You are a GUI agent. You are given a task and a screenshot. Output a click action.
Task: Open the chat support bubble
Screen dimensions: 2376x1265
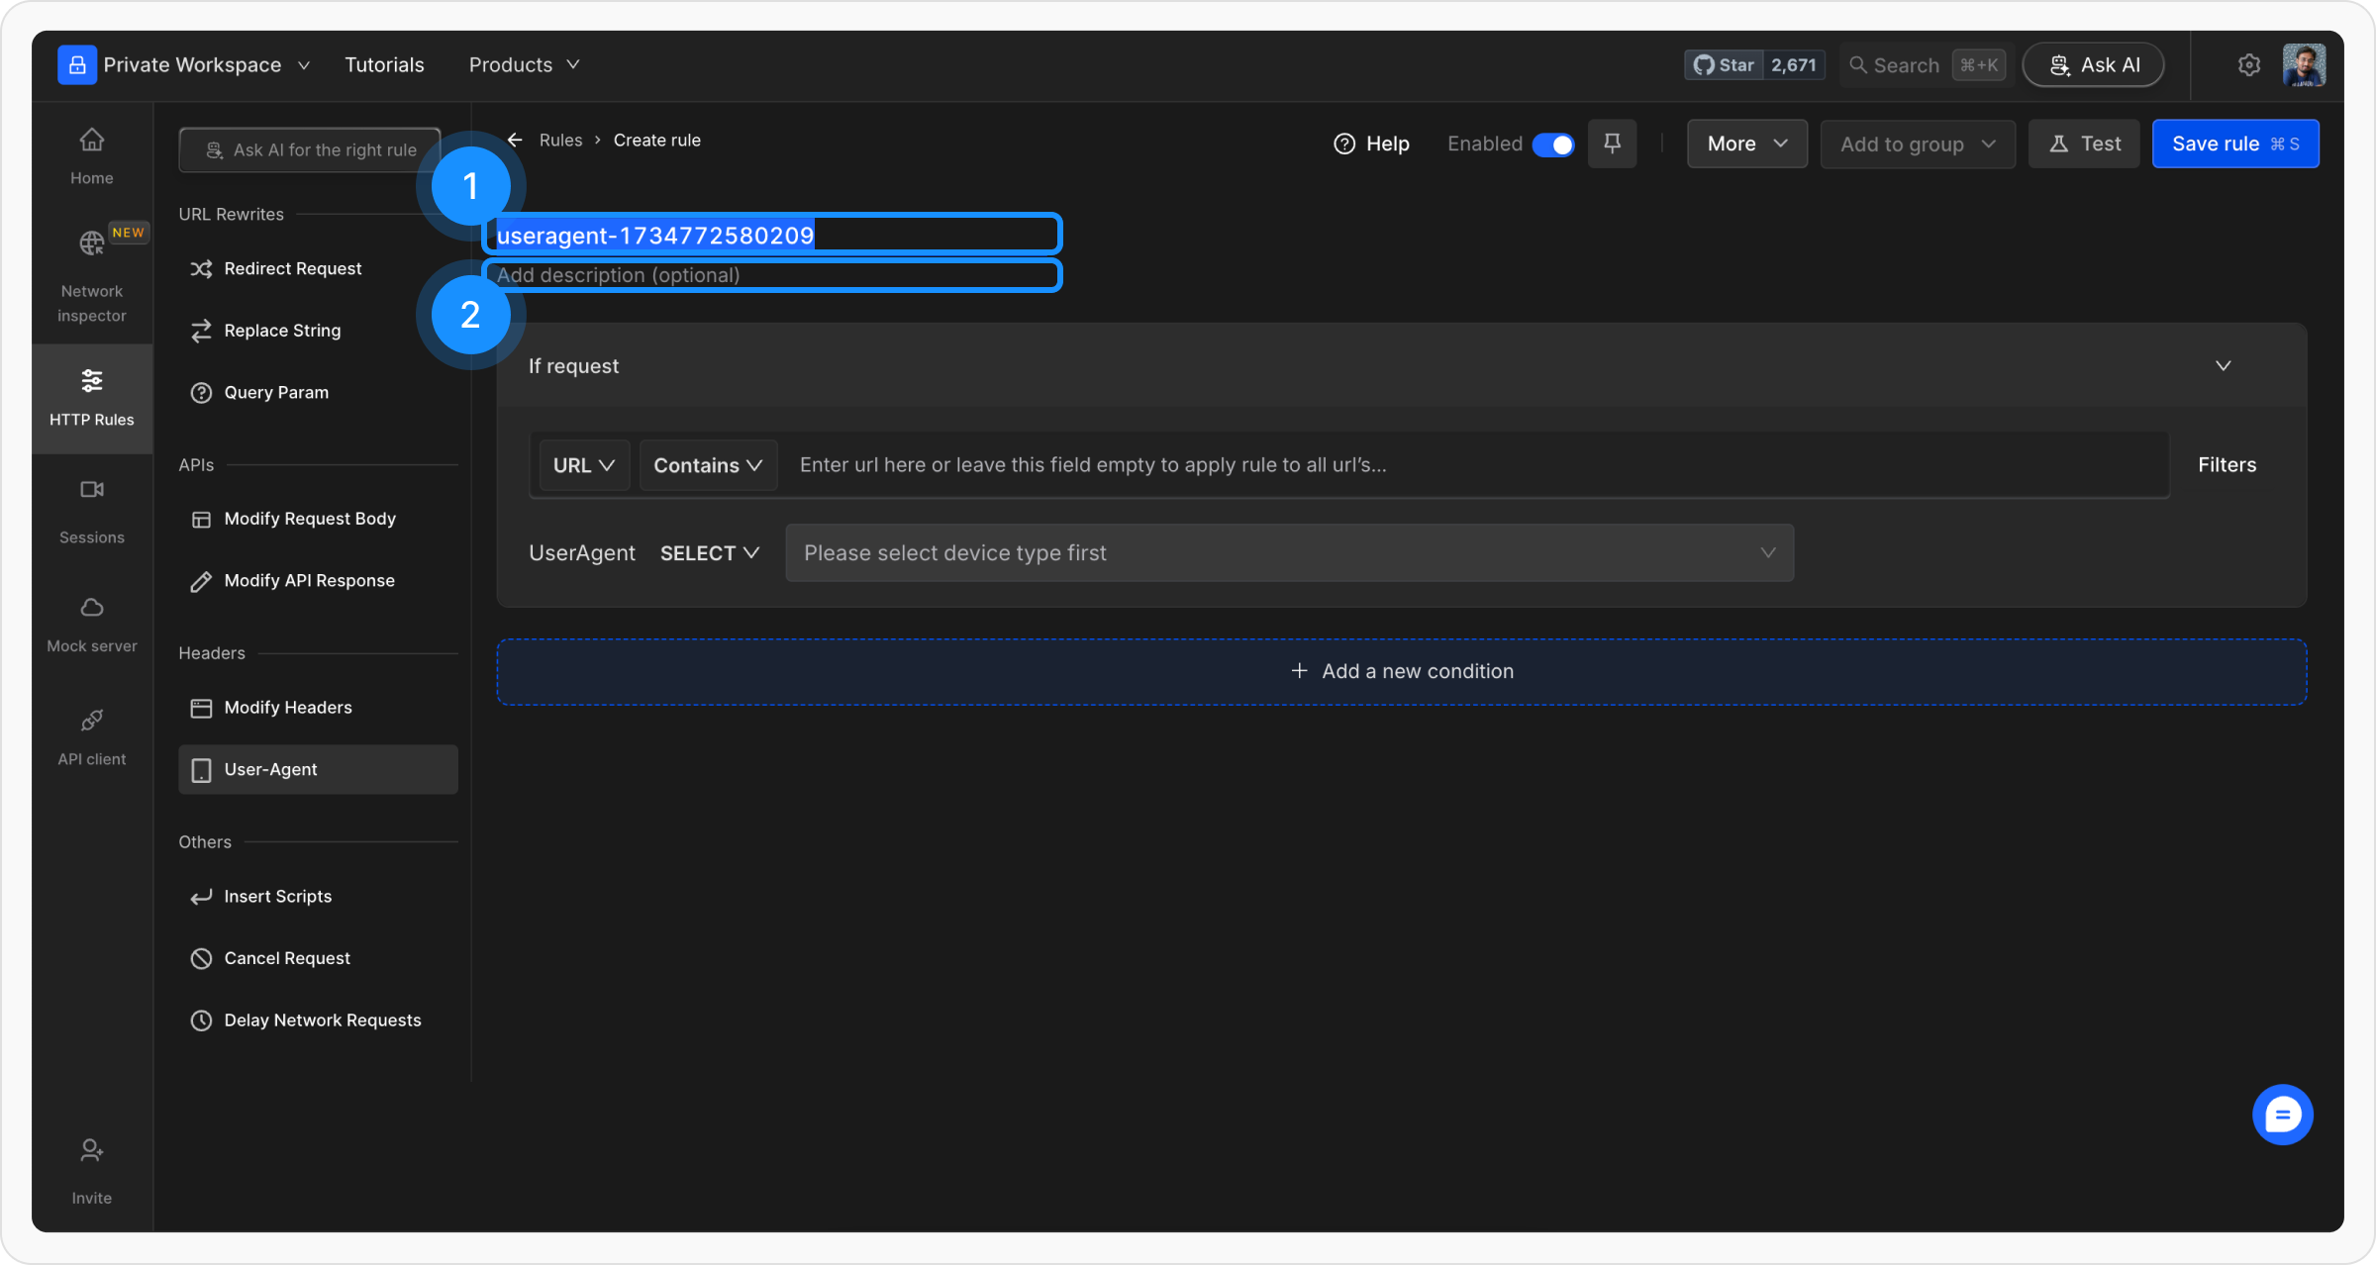pyautogui.click(x=2282, y=1115)
